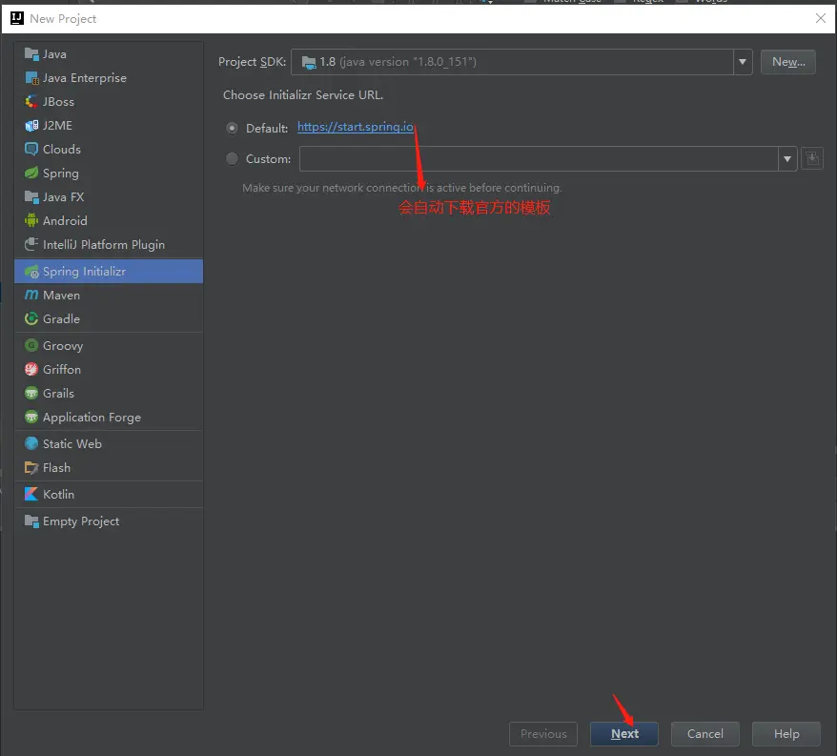Focus the Custom URL input field
837x756 pixels.
pyautogui.click(x=539, y=158)
